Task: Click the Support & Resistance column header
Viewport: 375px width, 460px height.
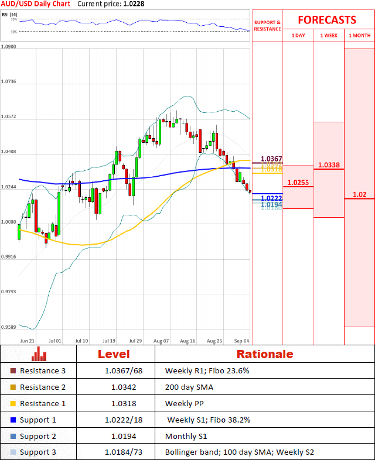Action: [x=267, y=25]
